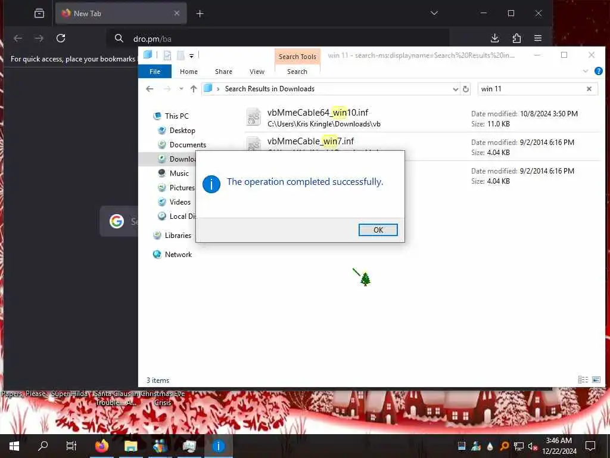Image resolution: width=610 pixels, height=458 pixels.
Task: Clear the 'win 11' search box
Action: pyautogui.click(x=589, y=89)
